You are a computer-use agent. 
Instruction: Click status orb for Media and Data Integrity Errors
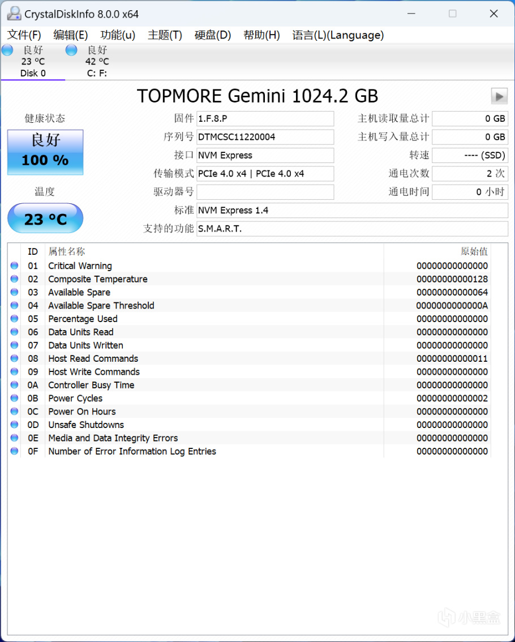coord(14,438)
